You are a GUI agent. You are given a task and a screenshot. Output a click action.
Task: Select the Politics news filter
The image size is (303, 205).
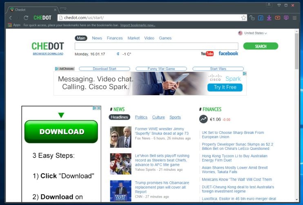141,117
